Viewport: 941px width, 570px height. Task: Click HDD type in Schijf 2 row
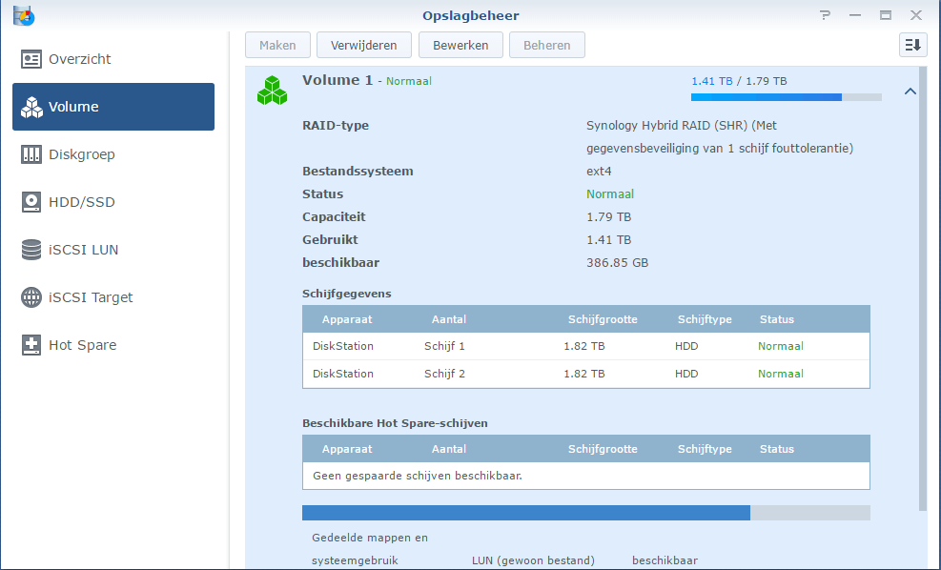click(685, 374)
